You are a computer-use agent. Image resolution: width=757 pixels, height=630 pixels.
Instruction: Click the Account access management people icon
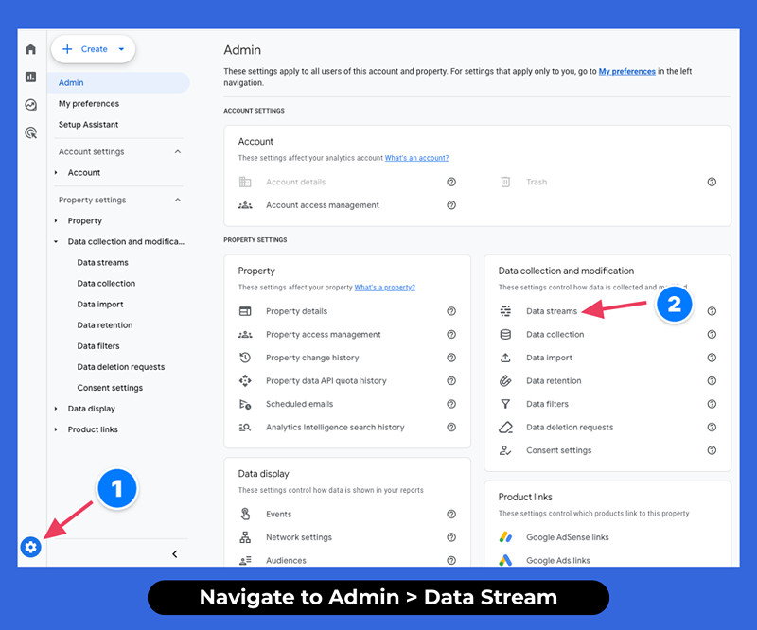[245, 205]
